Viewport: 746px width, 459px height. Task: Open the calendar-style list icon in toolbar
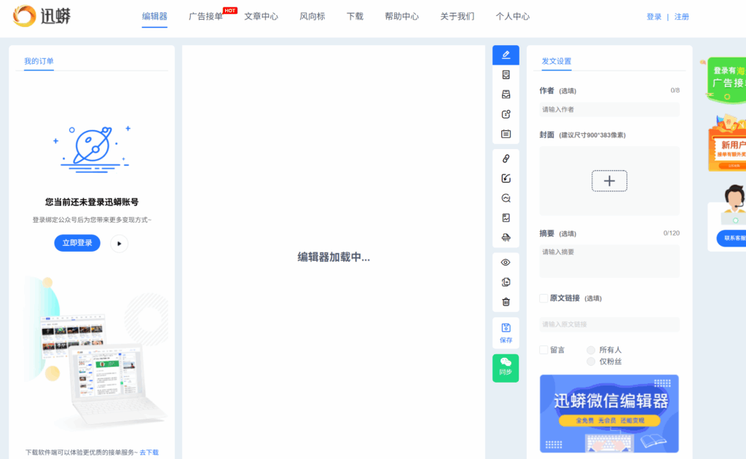[506, 134]
